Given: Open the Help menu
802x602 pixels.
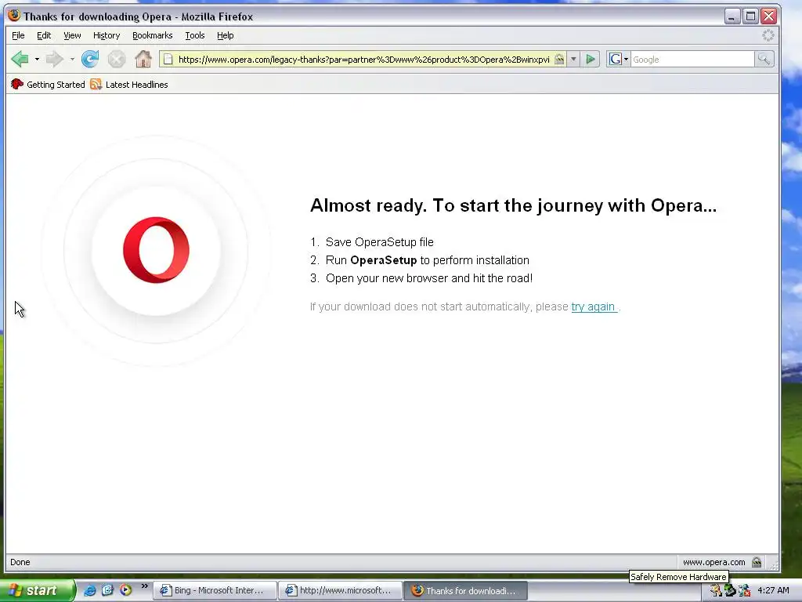Looking at the screenshot, I should click(x=225, y=35).
